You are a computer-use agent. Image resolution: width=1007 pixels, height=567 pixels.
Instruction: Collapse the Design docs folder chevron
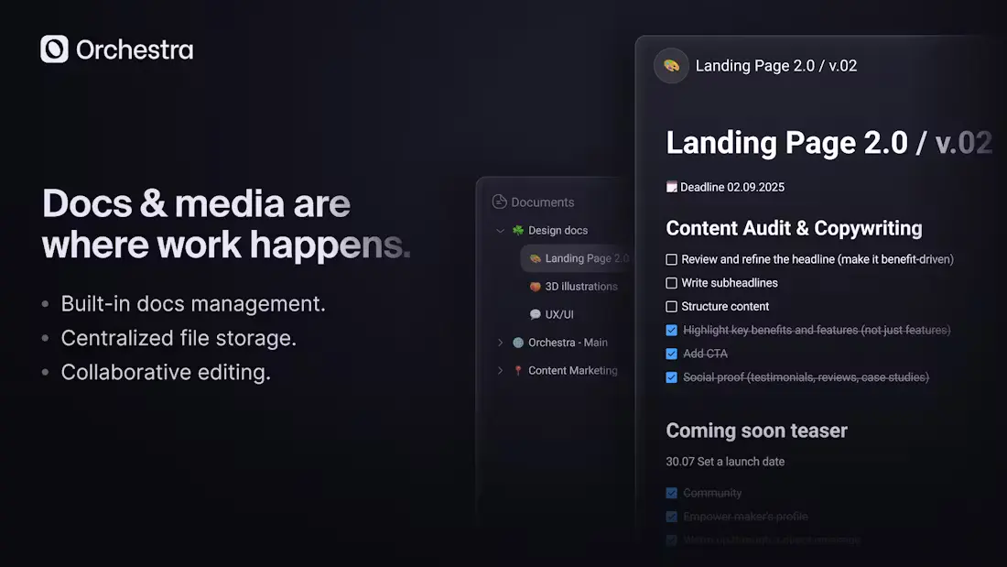tap(500, 231)
